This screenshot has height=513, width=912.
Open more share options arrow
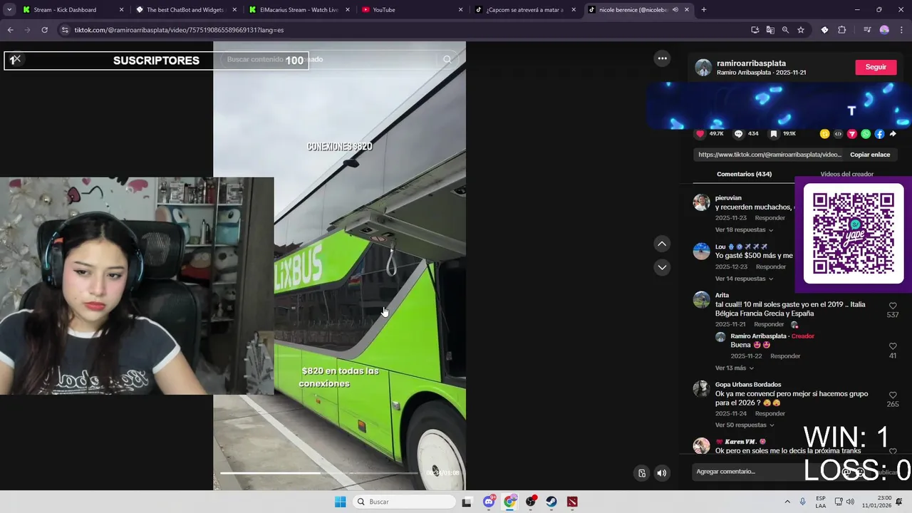point(893,134)
